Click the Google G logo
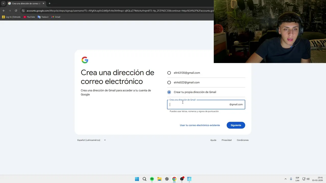The height and width of the screenshot is (183, 326). (85, 60)
